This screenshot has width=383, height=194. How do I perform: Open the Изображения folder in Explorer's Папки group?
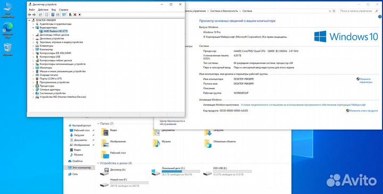click(114, 143)
